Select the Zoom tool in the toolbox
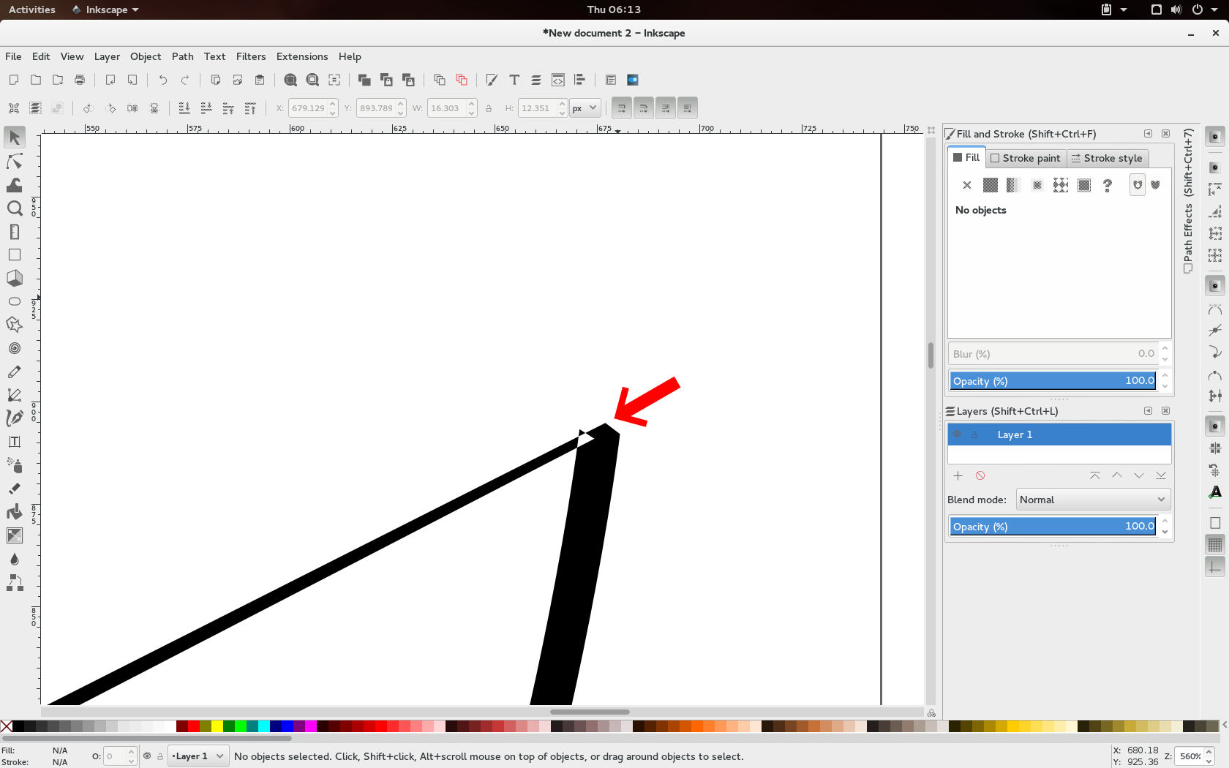Image resolution: width=1229 pixels, height=768 pixels. click(14, 208)
